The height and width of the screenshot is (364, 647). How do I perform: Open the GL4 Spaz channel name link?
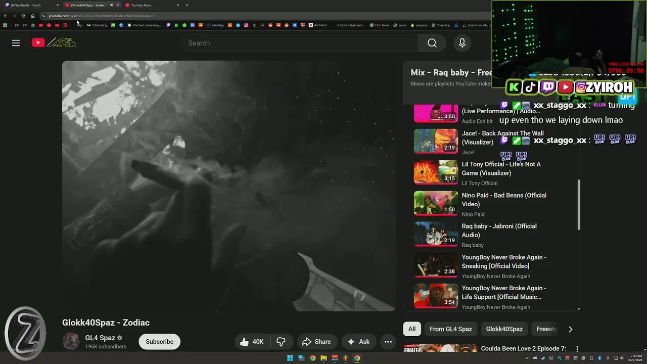pyautogui.click(x=100, y=338)
